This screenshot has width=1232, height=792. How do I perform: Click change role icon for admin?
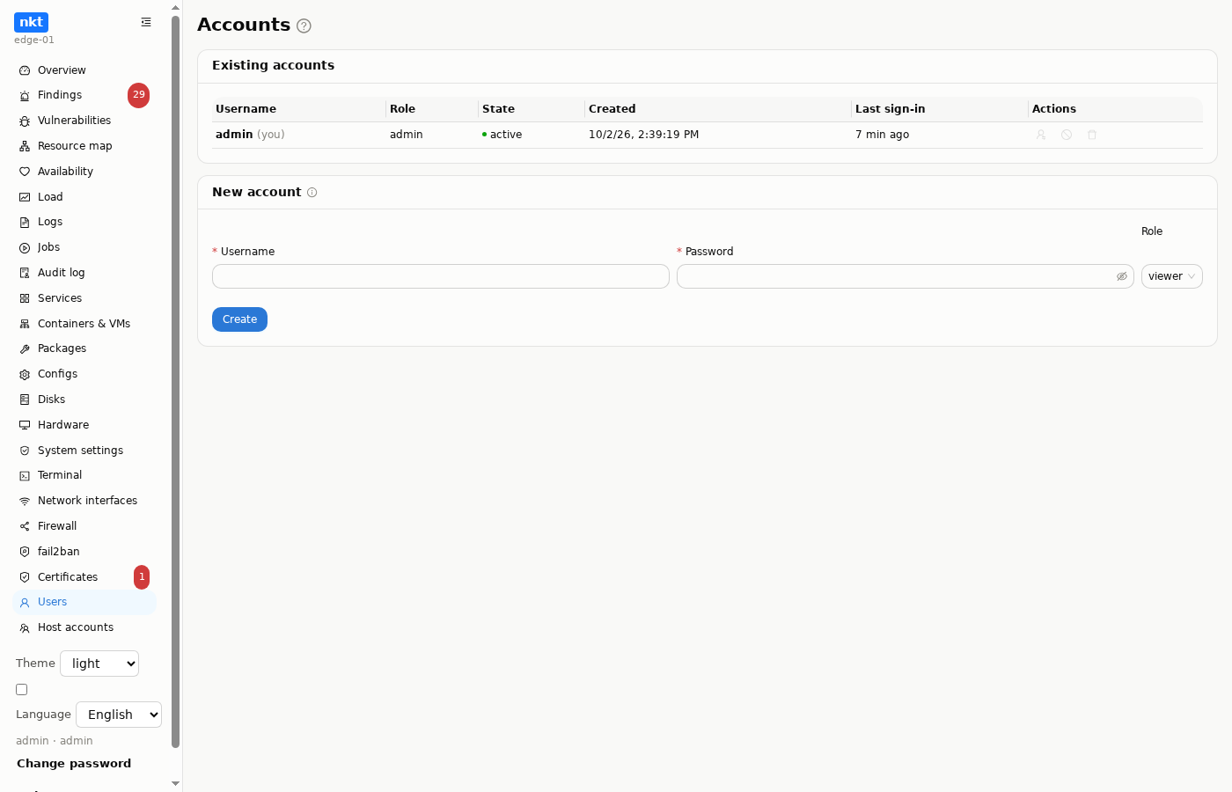pyautogui.click(x=1041, y=135)
